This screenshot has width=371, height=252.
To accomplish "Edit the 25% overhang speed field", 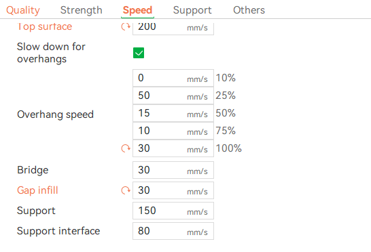I will [173, 96].
